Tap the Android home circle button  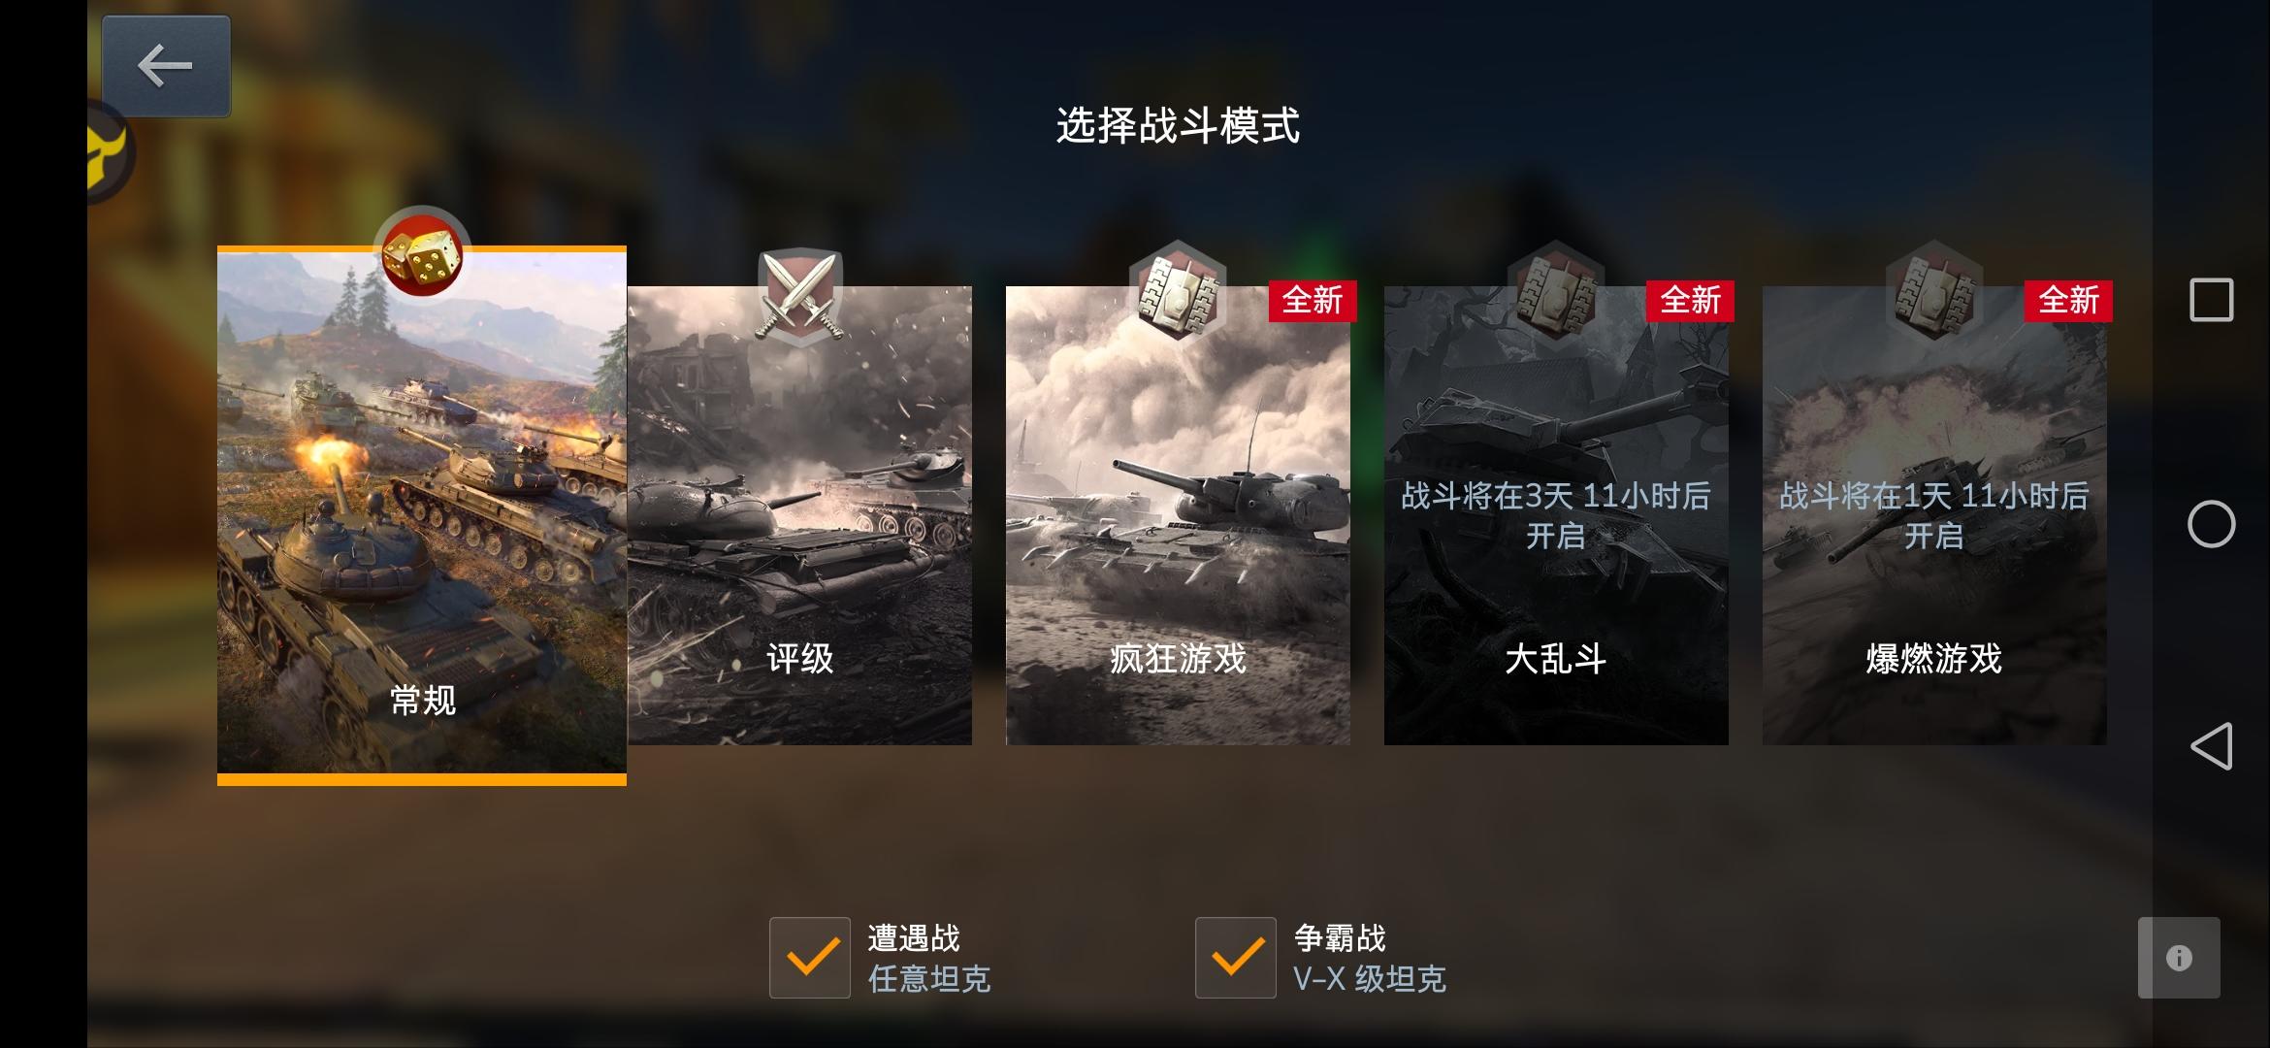[x=2212, y=525]
